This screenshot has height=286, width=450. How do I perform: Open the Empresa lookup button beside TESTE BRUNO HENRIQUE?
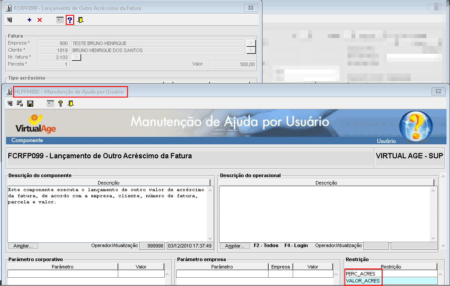click(251, 43)
